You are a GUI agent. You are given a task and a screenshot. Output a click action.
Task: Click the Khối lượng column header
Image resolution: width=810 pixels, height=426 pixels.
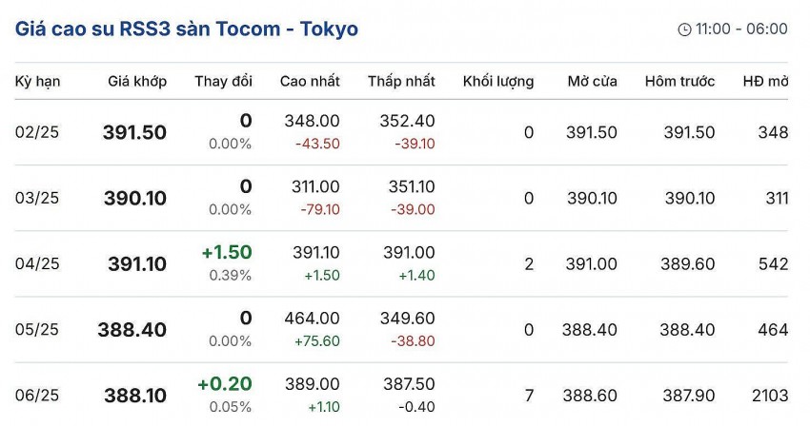point(497,82)
